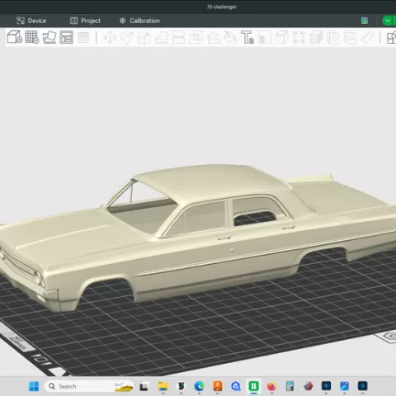The height and width of the screenshot is (396, 396).
Task: Open the Text shape T tool
Action: click(x=247, y=37)
